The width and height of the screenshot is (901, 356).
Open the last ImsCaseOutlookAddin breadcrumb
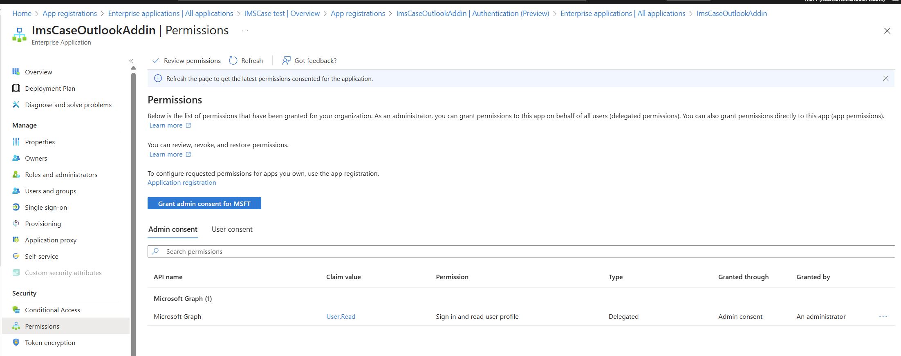[x=732, y=13]
